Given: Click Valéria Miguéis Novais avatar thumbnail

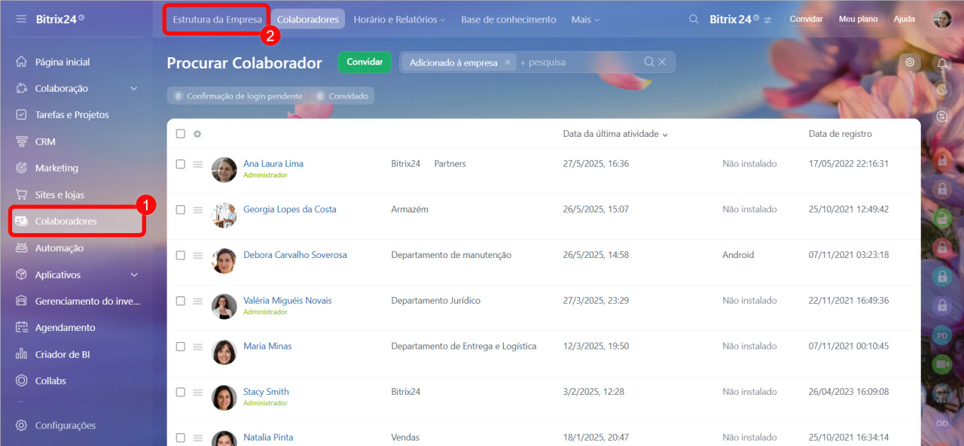Looking at the screenshot, I should tap(224, 306).
